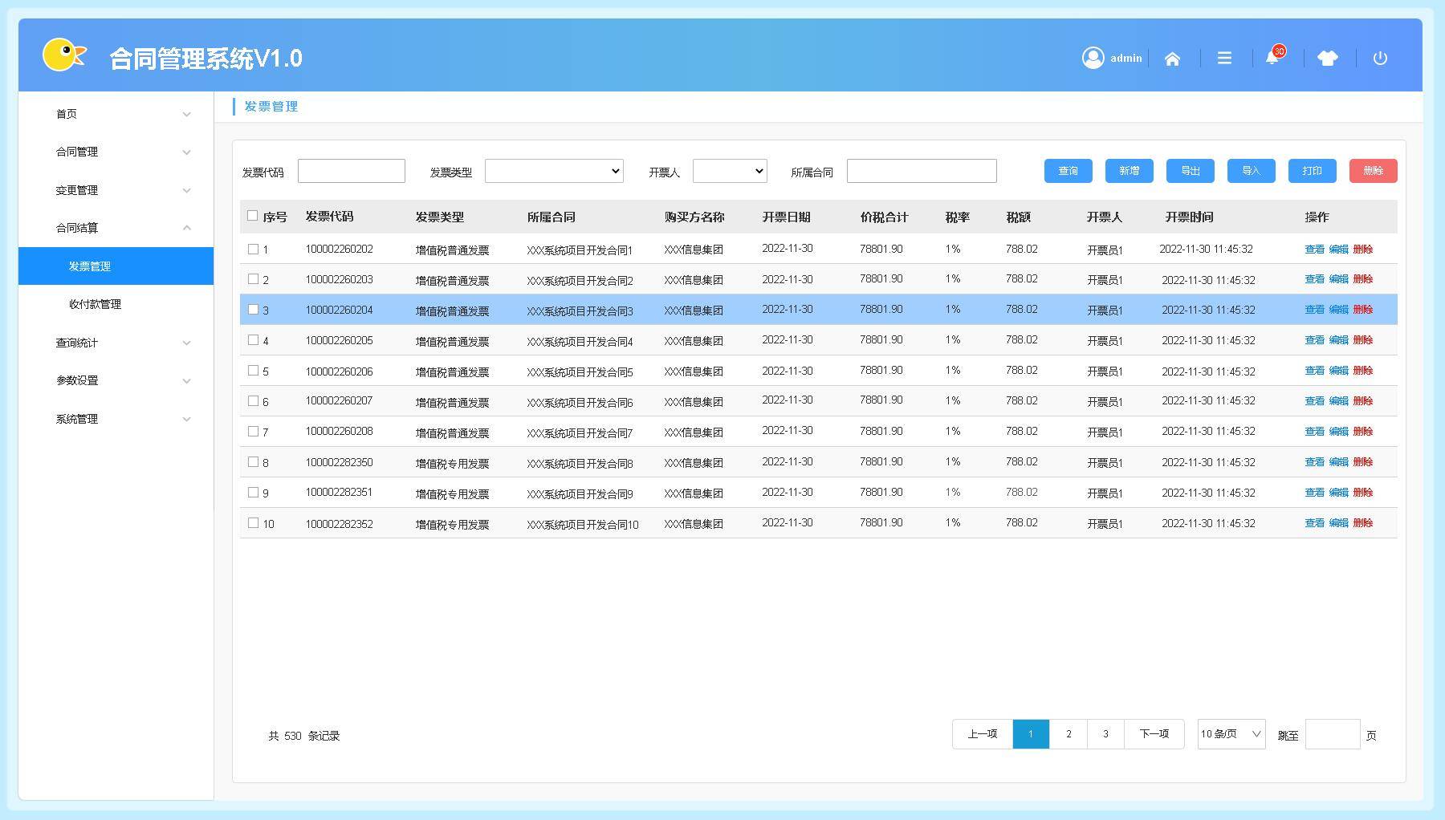Click 查看 for invoice 100002260202
The height and width of the screenshot is (820, 1445).
click(1314, 250)
